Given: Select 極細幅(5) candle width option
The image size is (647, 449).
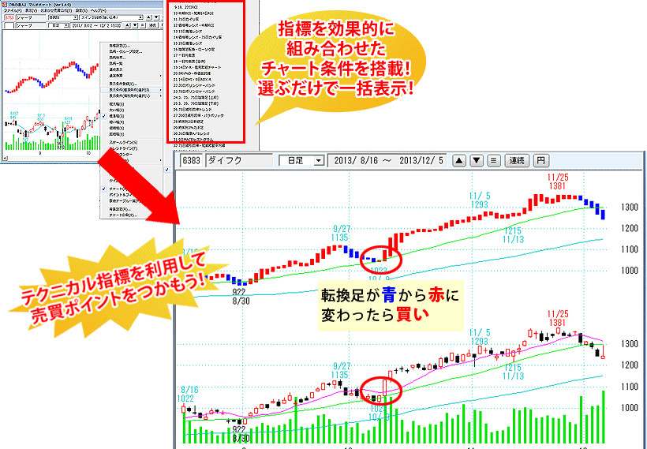Looking at the screenshot, I should point(116,128).
